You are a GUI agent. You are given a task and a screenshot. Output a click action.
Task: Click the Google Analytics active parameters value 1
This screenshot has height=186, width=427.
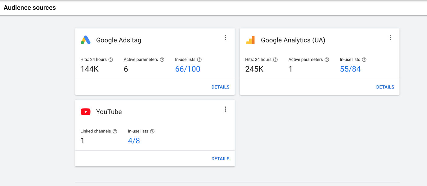[x=290, y=69]
